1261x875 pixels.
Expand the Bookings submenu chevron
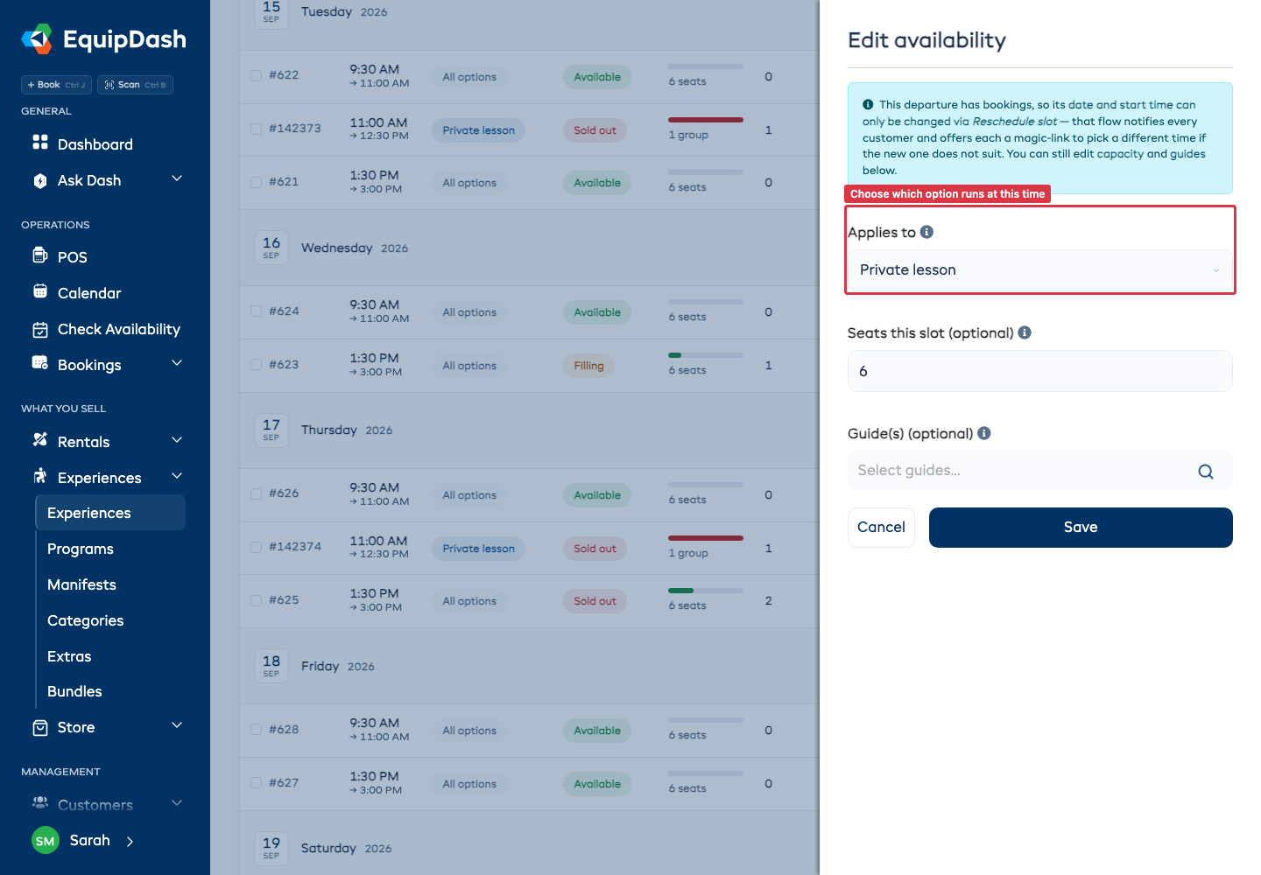click(177, 363)
